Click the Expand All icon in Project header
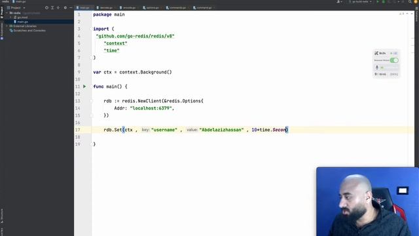The width and height of the screenshot is (419, 236). 52,8
